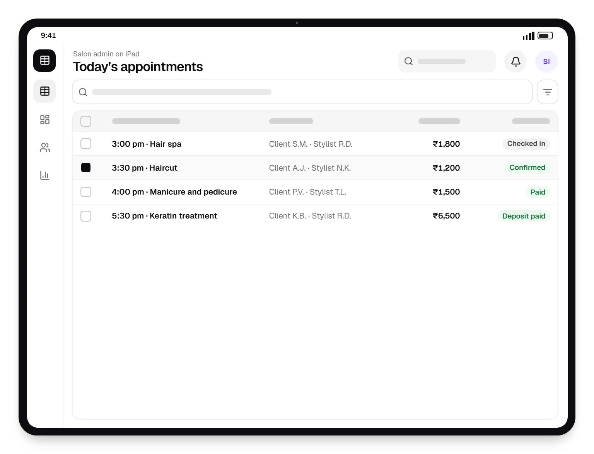594x454 pixels.
Task: Click the Paid status badge
Action: (538, 192)
